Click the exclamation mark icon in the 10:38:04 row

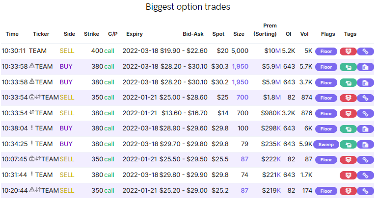[x=32, y=128]
